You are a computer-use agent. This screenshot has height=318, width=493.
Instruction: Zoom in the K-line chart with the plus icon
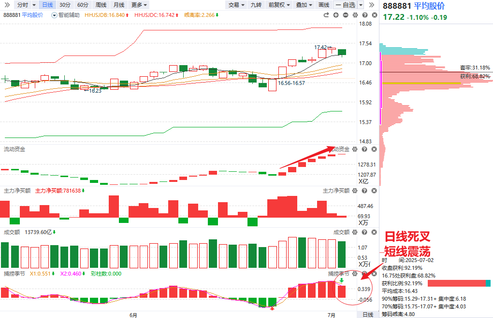(336, 15)
